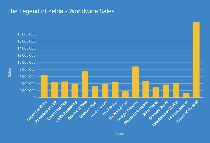Screen dimensions: 210x143
Task: Select the Adventure of Link bar
Action: coord(54,90)
